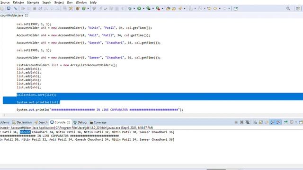Click the Display Selected Console icon
Viewport: 303px width, 170px height.
coord(292,122)
